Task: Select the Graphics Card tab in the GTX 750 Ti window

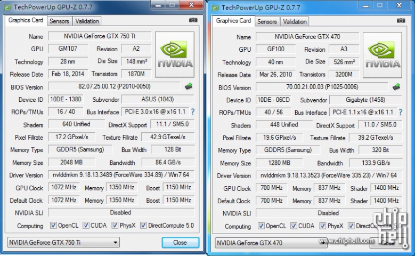Action: pos(26,20)
